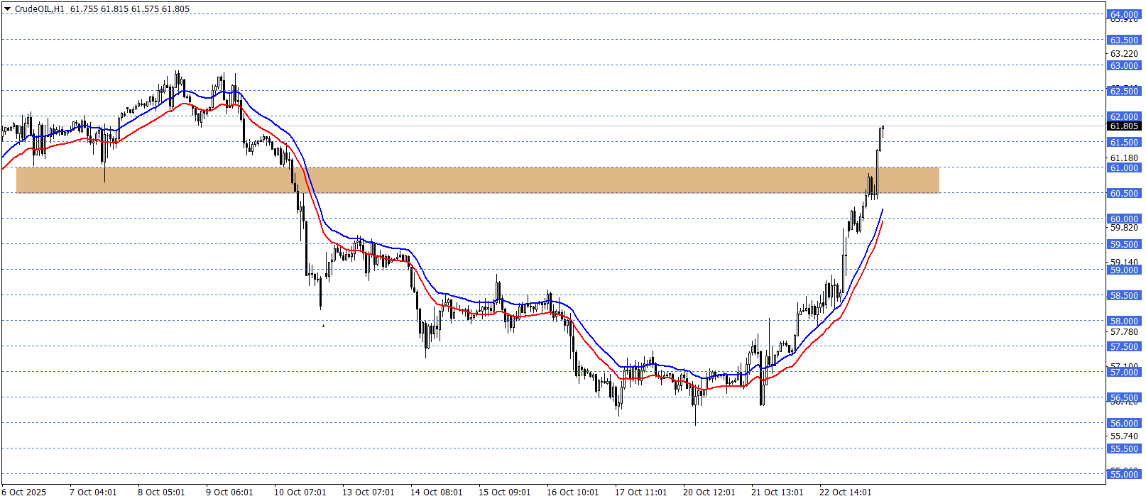Click the 8 Oct 05:01 time label
Screen dimensions: 1146x501
[x=161, y=492]
